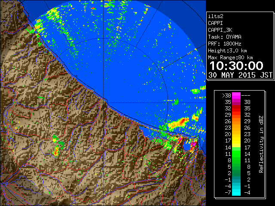This screenshot has width=275, height=206.
Task: Click the 10:30:00 timestamp
Action: [236, 66]
